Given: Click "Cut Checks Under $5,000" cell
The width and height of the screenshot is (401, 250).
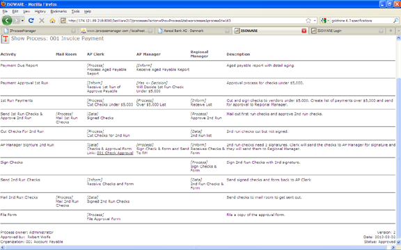Looking at the screenshot, I should 110,105.
